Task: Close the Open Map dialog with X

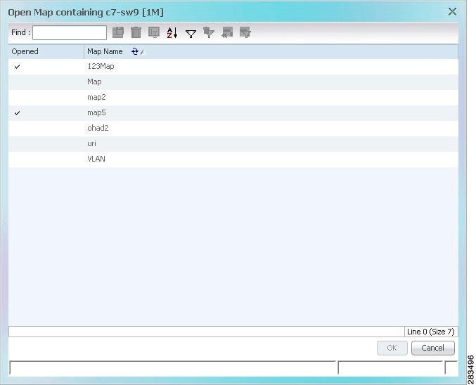Action: 452,11
